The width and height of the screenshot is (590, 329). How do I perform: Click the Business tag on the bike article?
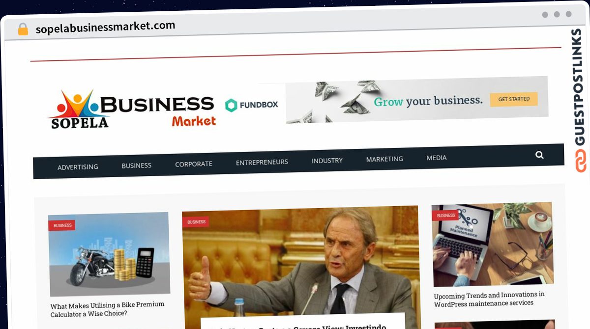click(62, 225)
